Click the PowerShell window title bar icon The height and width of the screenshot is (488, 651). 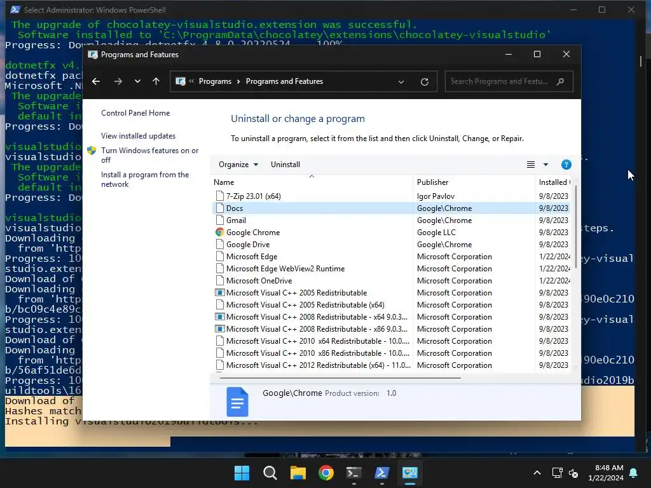(x=15, y=10)
